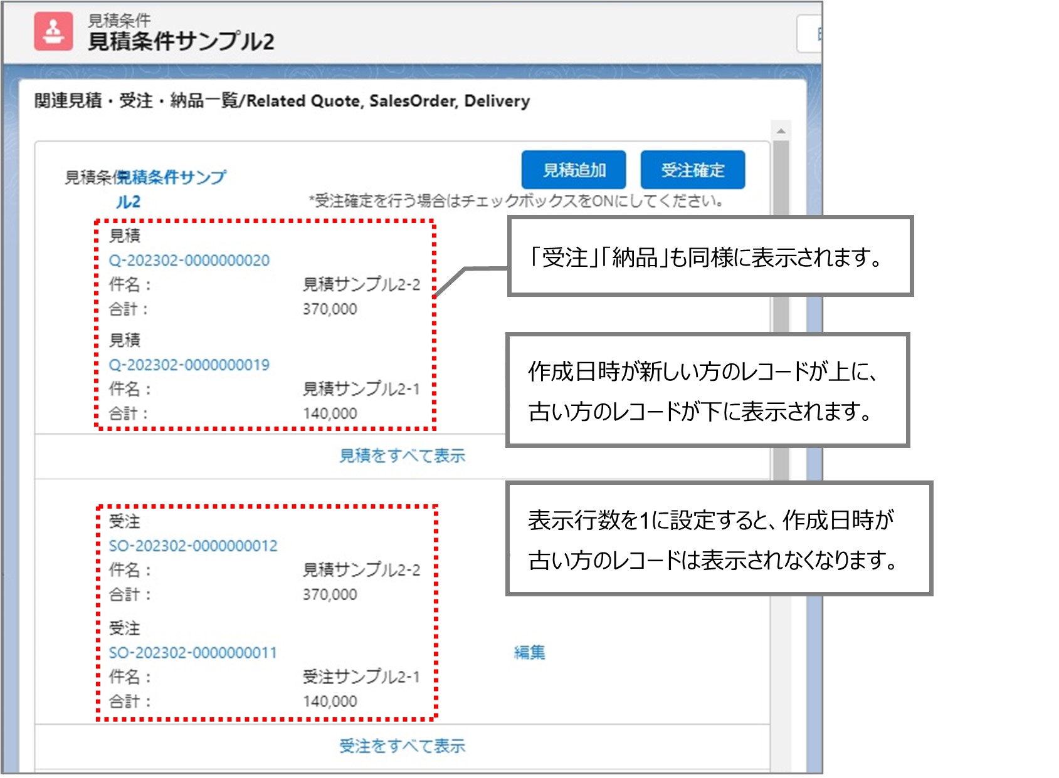The height and width of the screenshot is (778, 1059).
Task: Click the 見積追加 button
Action: (x=574, y=170)
